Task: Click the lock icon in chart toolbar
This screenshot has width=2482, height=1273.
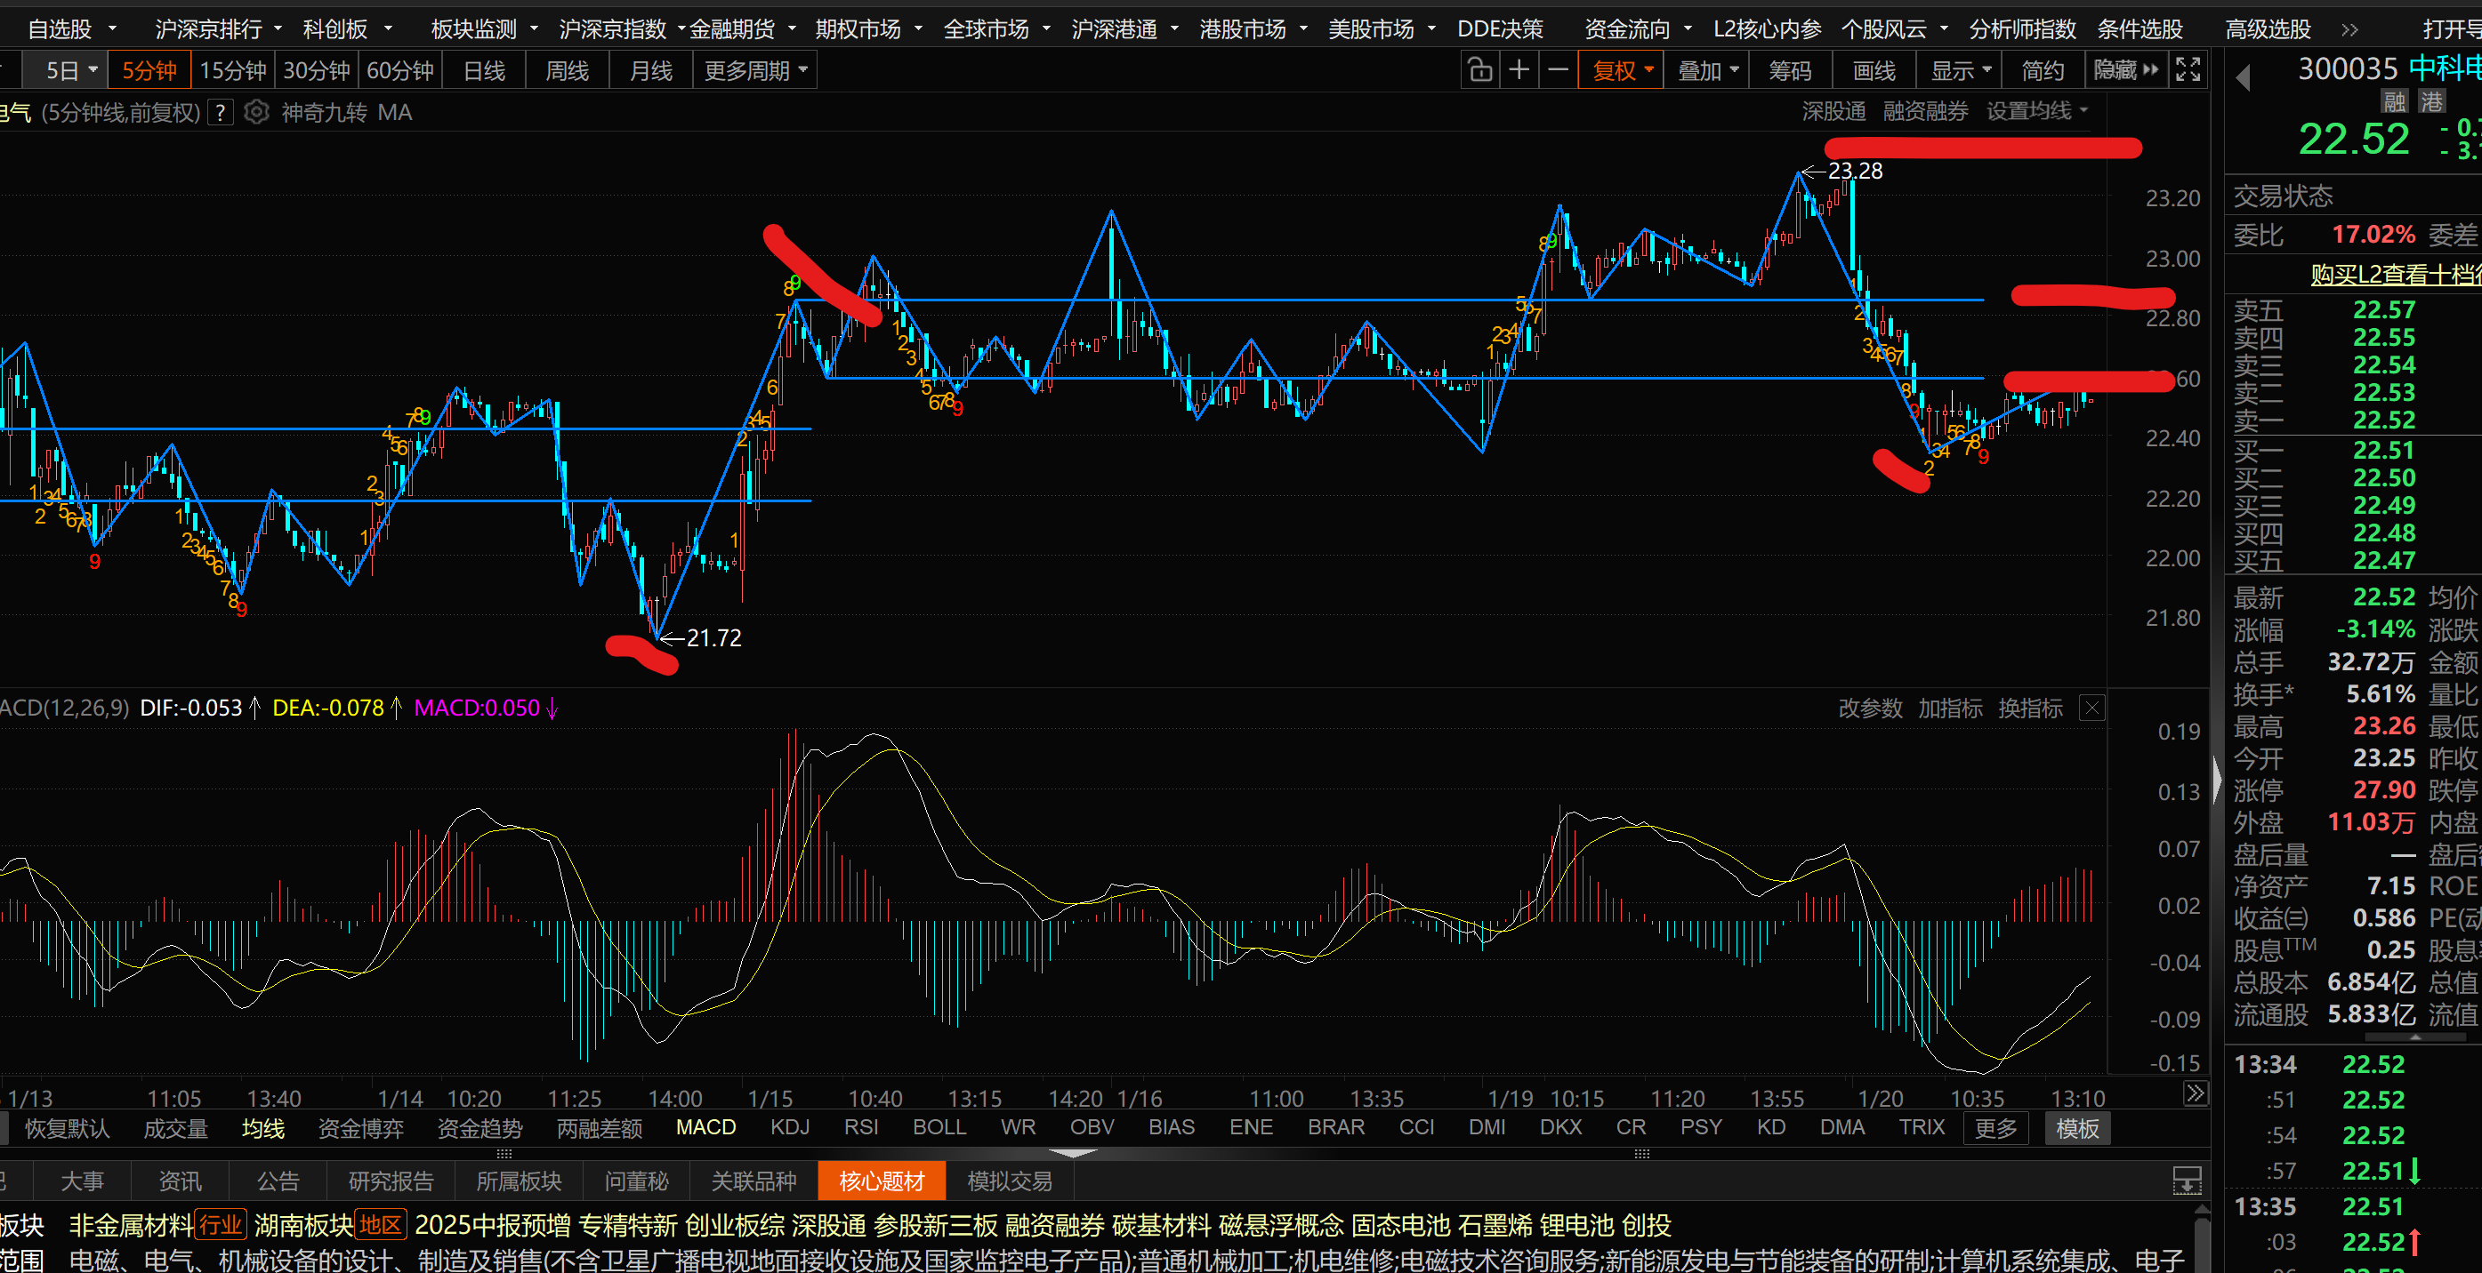Action: click(x=1480, y=70)
